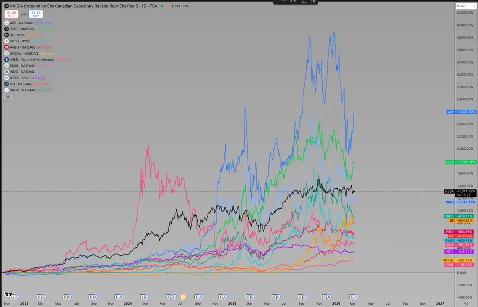Open the Mixed price scale dropdown
Viewport: 478px width, 307px height.
point(466,6)
